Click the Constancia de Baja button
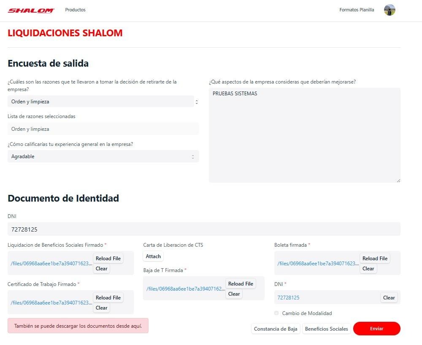The image size is (422, 345). [275, 329]
